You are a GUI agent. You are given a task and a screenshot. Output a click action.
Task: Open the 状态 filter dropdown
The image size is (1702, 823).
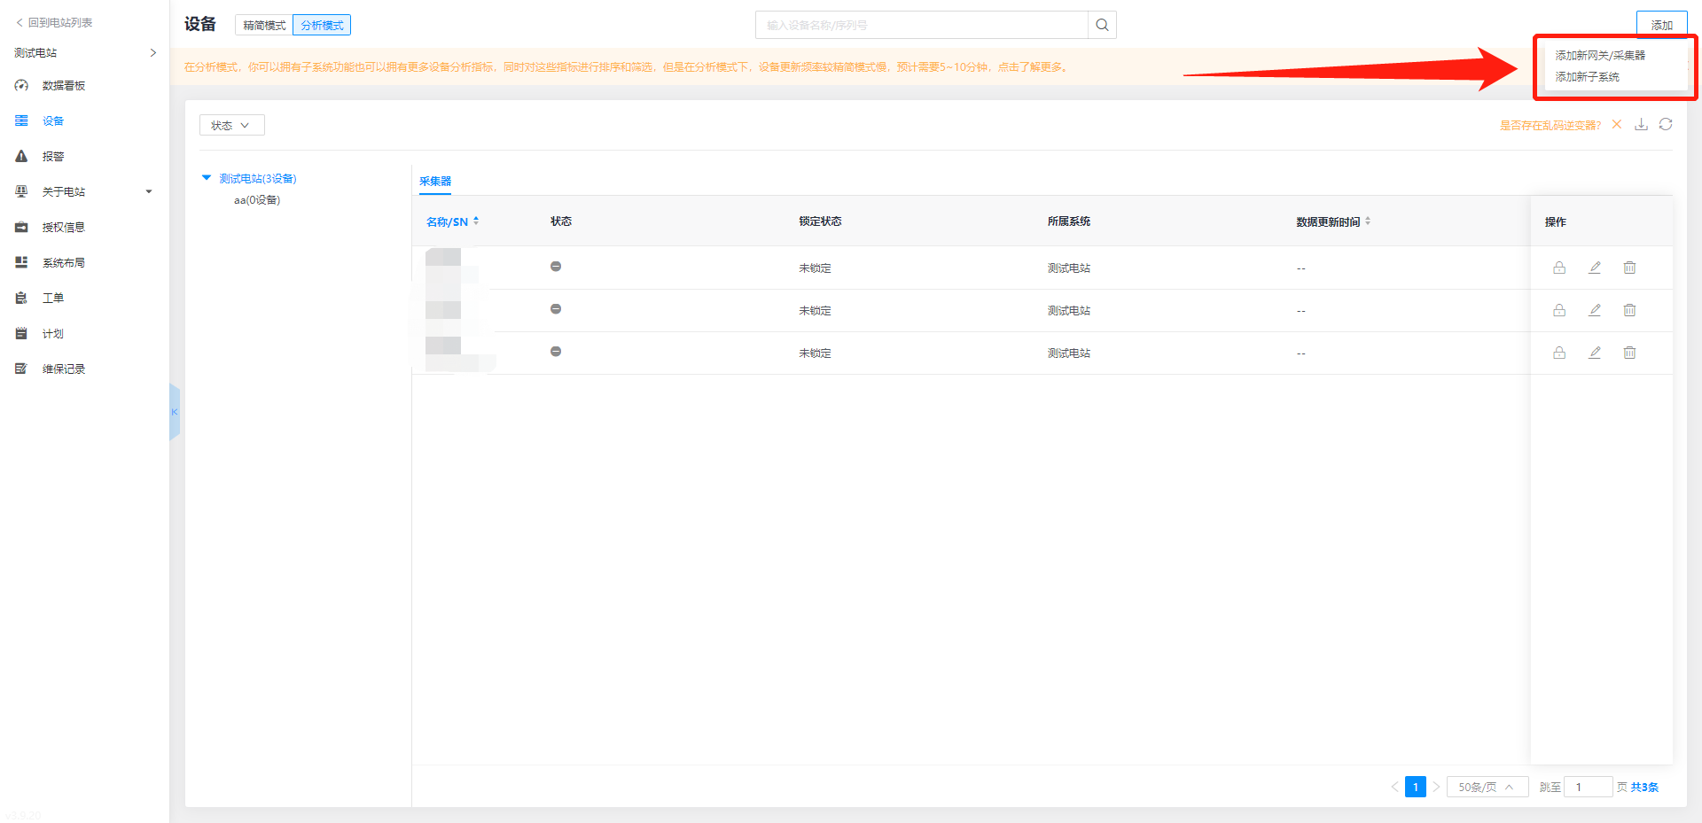coord(231,126)
